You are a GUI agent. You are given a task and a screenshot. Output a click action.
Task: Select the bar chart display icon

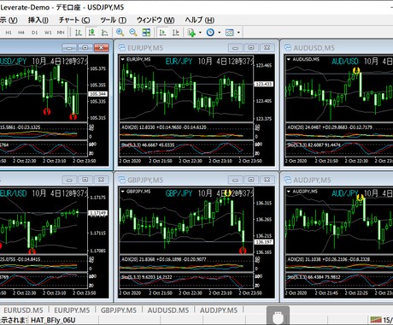tap(79, 32)
